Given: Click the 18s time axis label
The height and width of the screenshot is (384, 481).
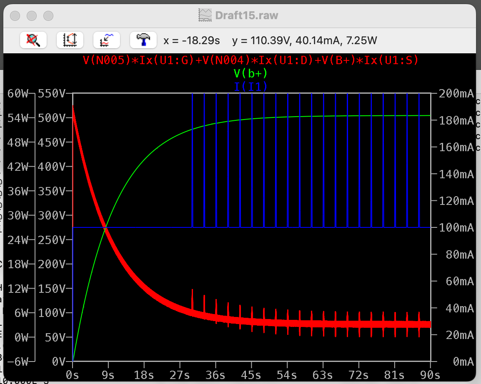Looking at the screenshot, I should (143, 375).
